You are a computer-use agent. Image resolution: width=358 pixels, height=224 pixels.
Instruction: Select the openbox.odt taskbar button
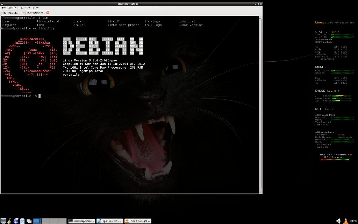coord(110,221)
